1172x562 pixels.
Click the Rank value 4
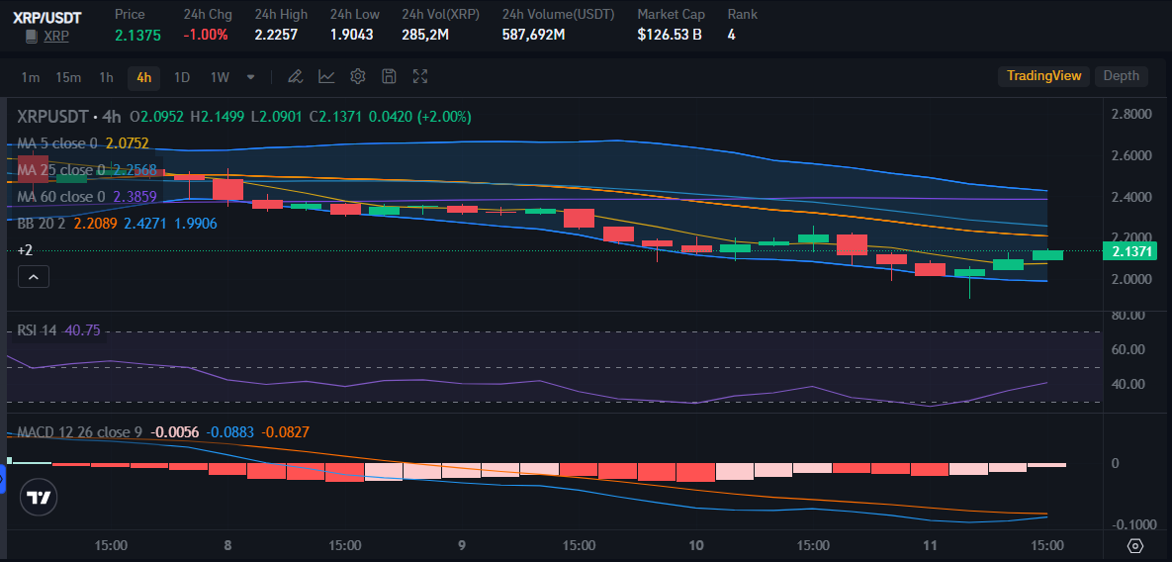(732, 35)
